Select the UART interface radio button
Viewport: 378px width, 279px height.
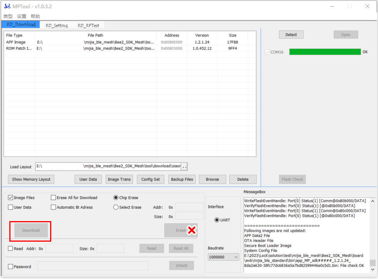(217, 220)
